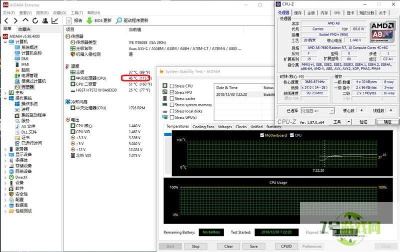This screenshot has height=252, width=400.
Task: Click the green BIOS update arrow icon
Action: click(x=89, y=20)
